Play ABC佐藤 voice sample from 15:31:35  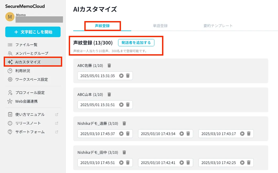click(121, 76)
